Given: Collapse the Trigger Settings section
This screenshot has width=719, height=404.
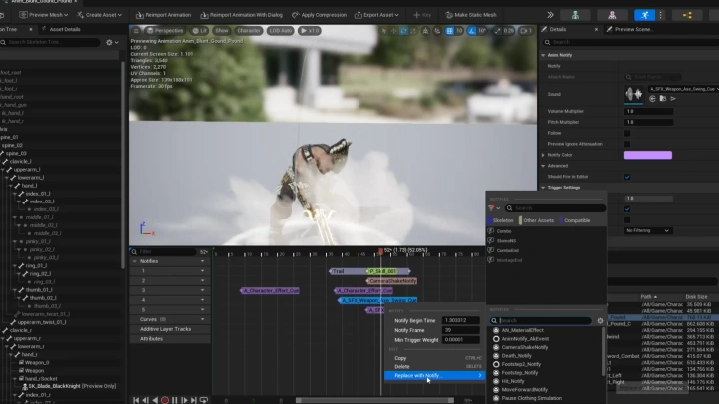Looking at the screenshot, I should coord(543,188).
